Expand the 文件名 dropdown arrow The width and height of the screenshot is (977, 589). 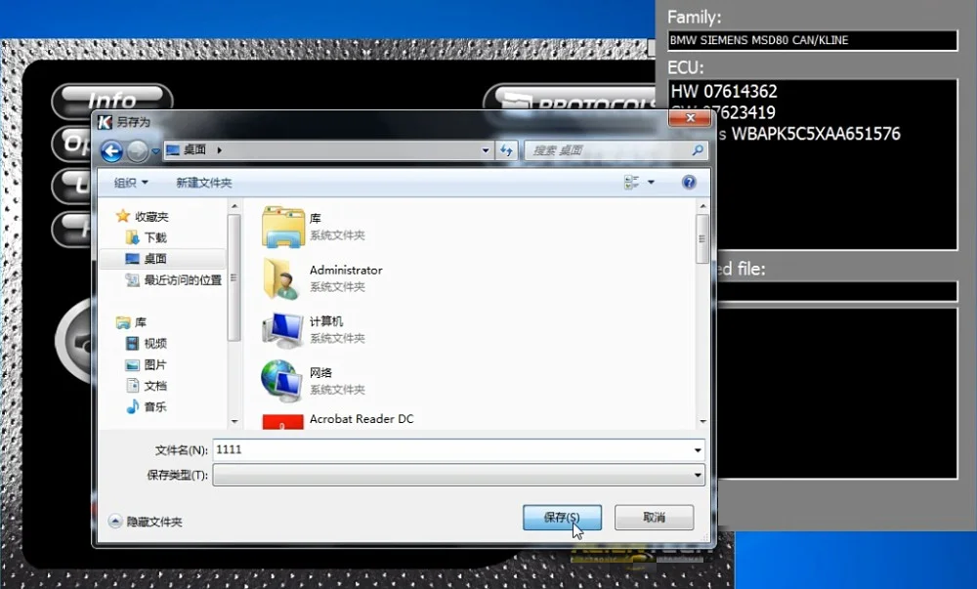coord(698,449)
